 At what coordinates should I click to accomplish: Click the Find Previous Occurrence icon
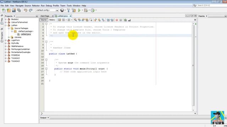[79, 20]
